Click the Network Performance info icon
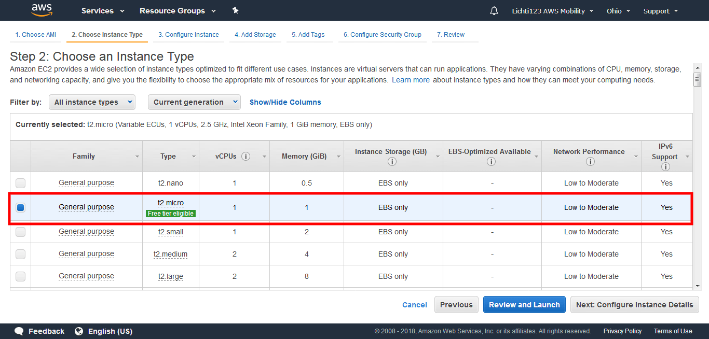The image size is (709, 339). [x=590, y=161]
